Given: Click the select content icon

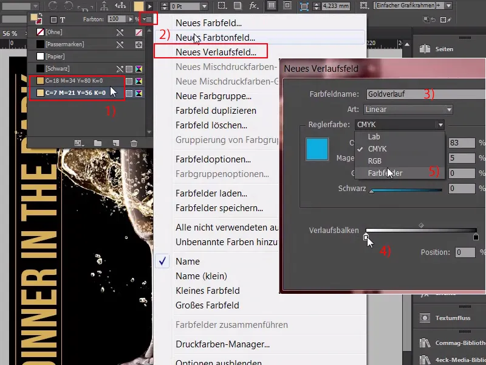Looking at the screenshot, I should coord(120,5).
